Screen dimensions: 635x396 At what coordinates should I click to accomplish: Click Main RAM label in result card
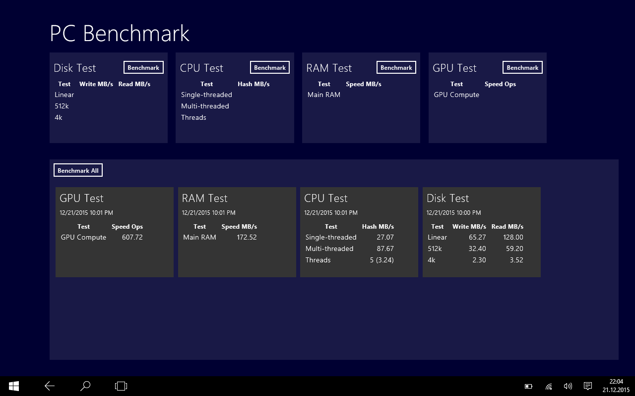coord(199,238)
